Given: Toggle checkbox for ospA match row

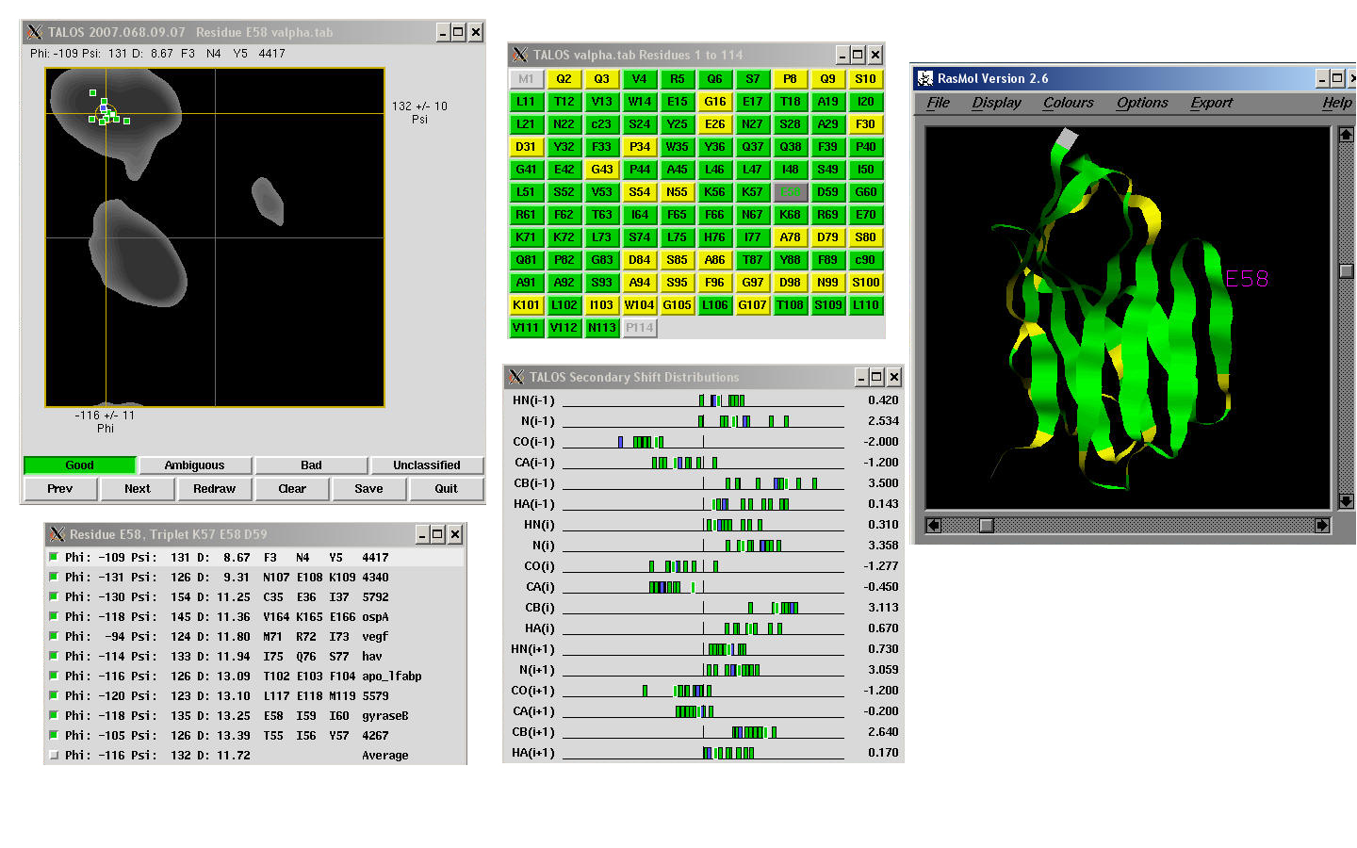Looking at the screenshot, I should point(54,616).
